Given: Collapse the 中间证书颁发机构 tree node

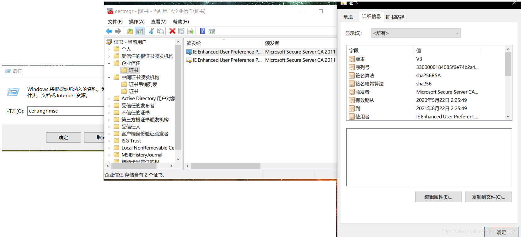Looking at the screenshot, I should (109, 77).
